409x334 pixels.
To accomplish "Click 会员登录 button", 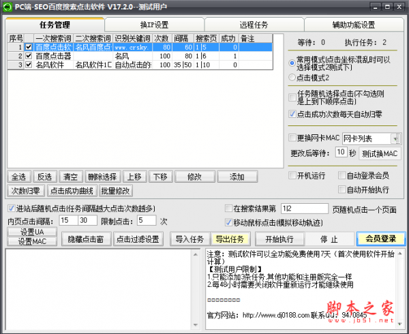I will 381,239.
